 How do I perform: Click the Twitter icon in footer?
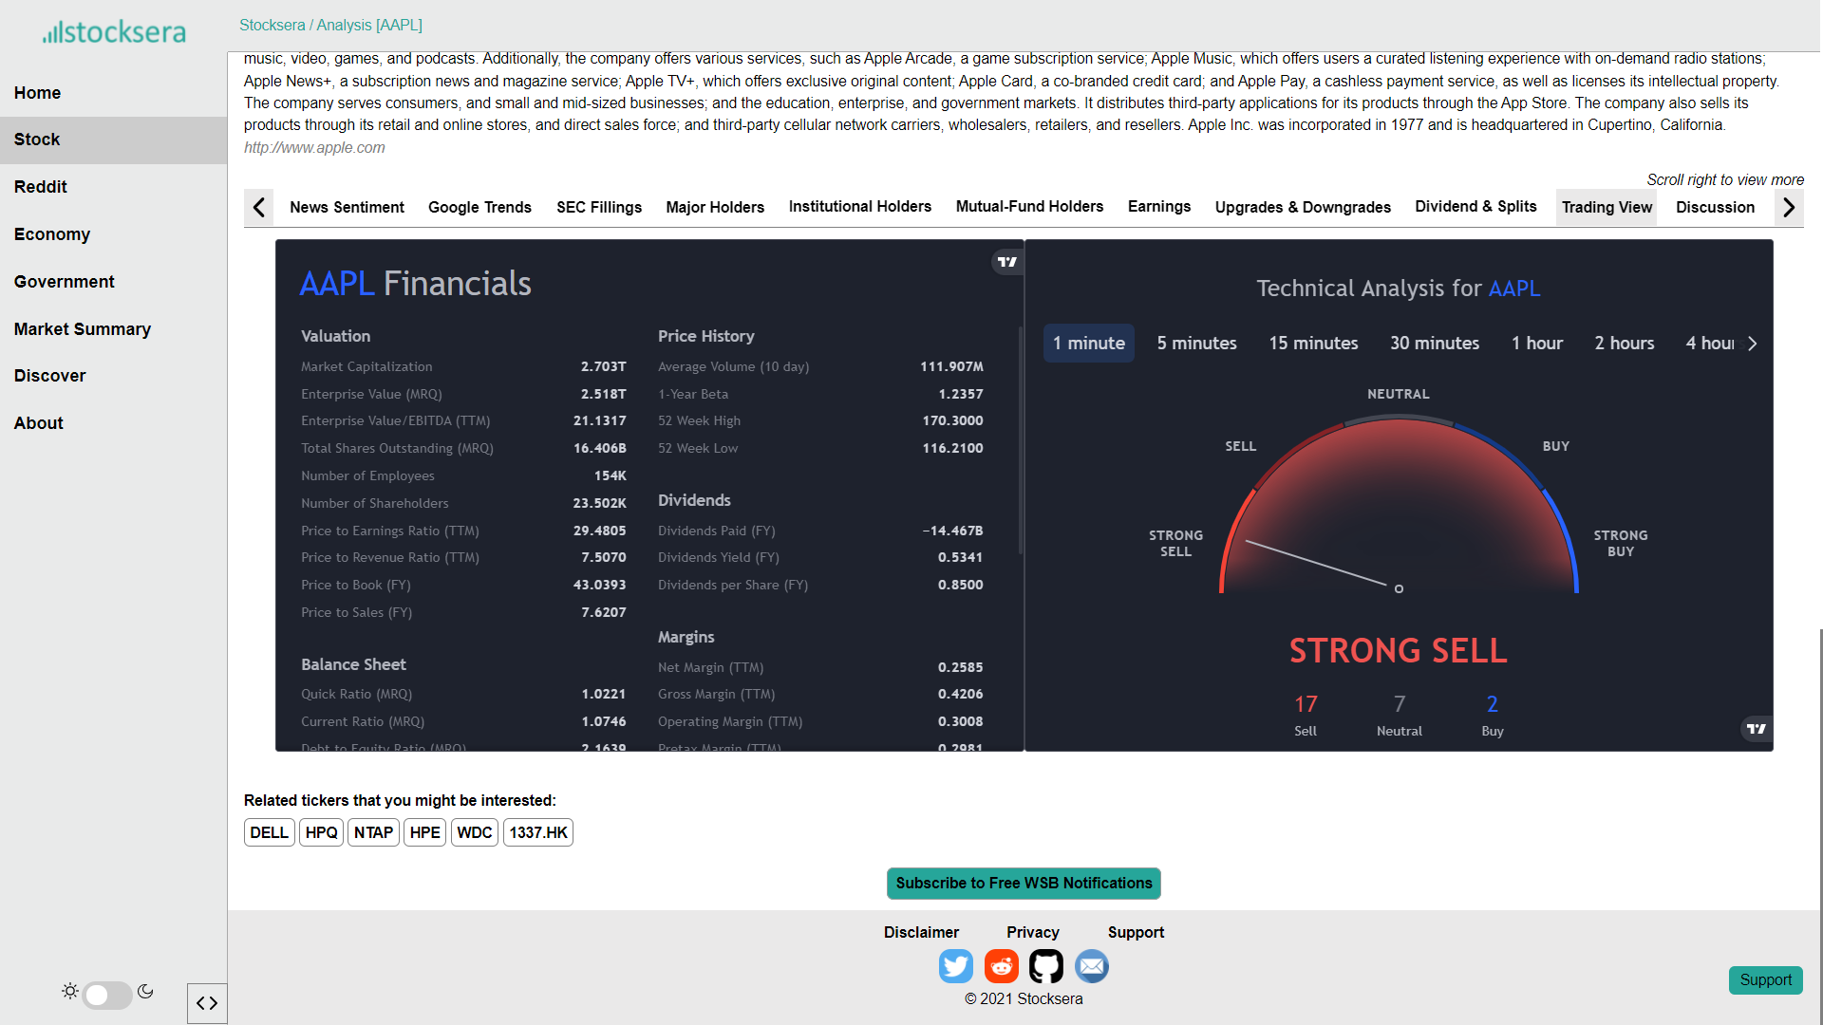(x=955, y=966)
